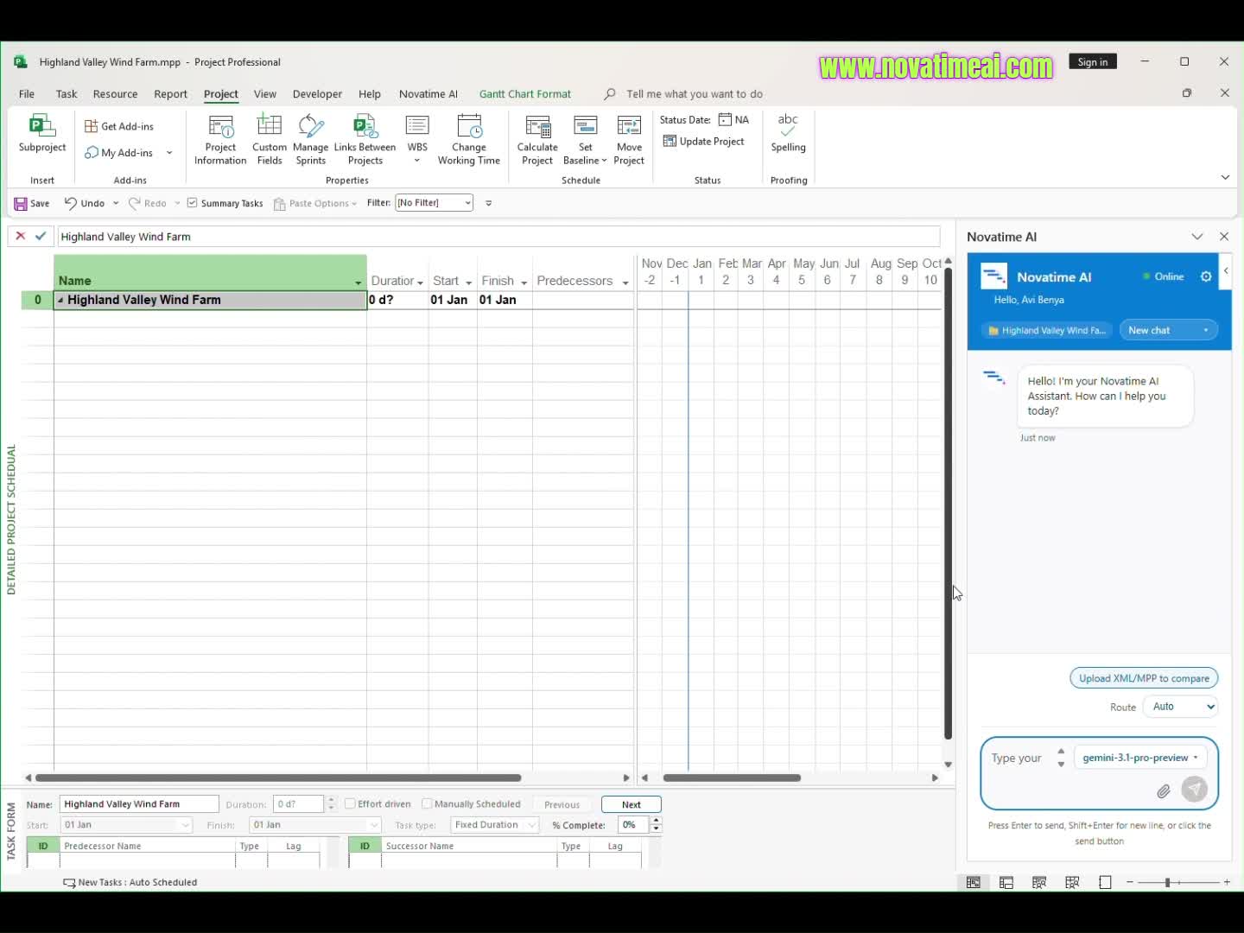Viewport: 1244px width, 933px height.
Task: Open the File menu
Action: [x=27, y=94]
